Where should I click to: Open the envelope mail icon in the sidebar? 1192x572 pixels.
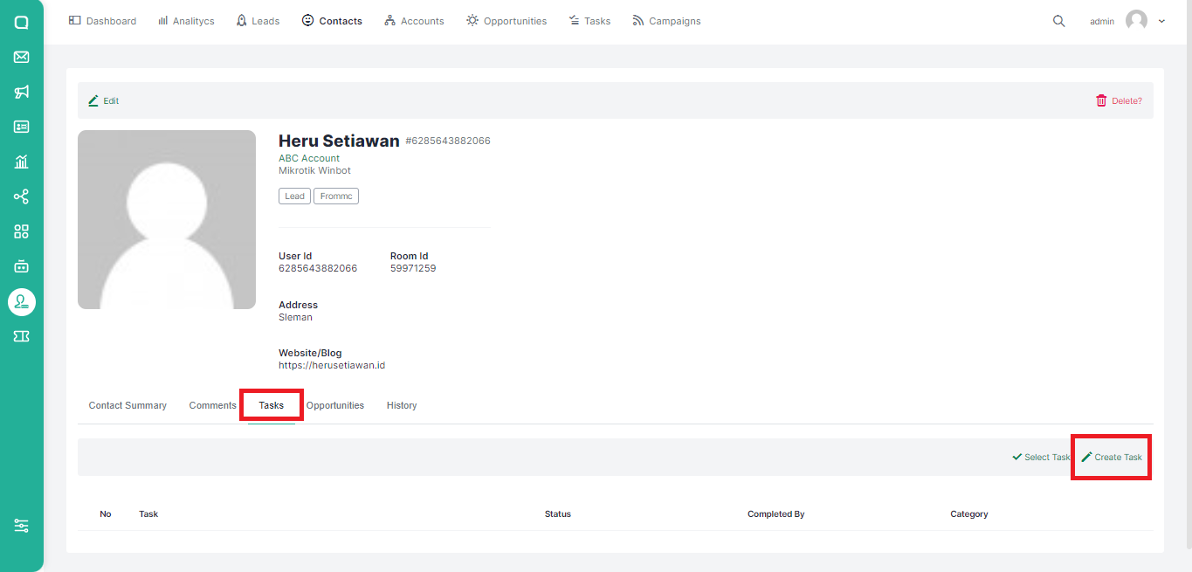(22, 57)
